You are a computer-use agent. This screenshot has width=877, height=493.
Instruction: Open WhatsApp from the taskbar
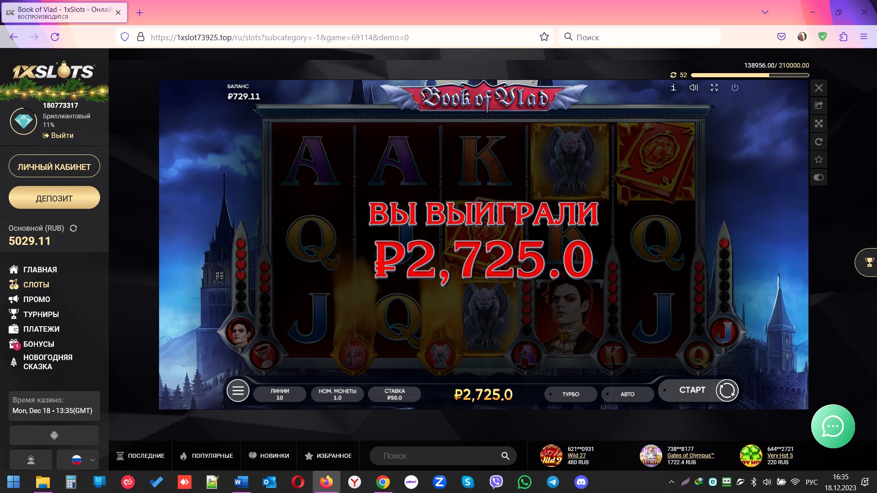click(524, 482)
